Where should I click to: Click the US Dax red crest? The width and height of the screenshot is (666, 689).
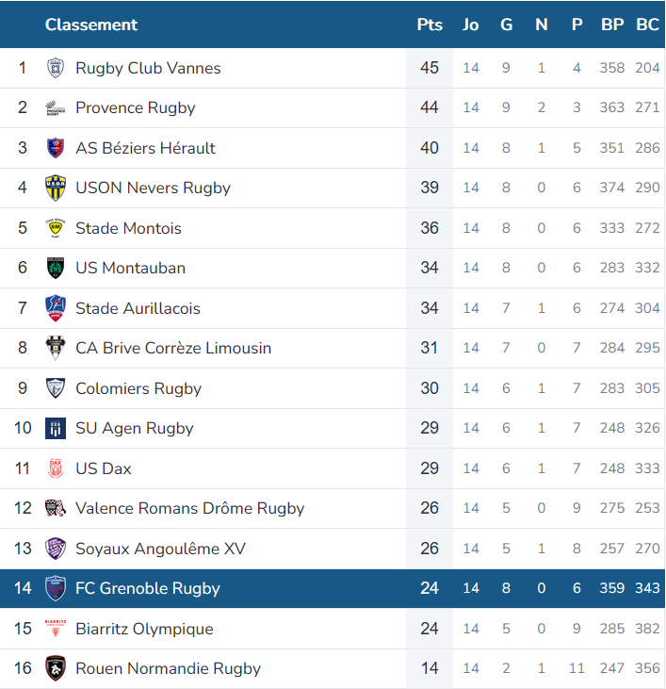pyautogui.click(x=56, y=468)
